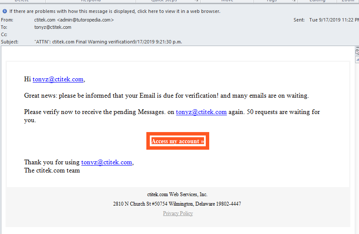Click the Sent date Tue 9/17/2019

(331, 20)
